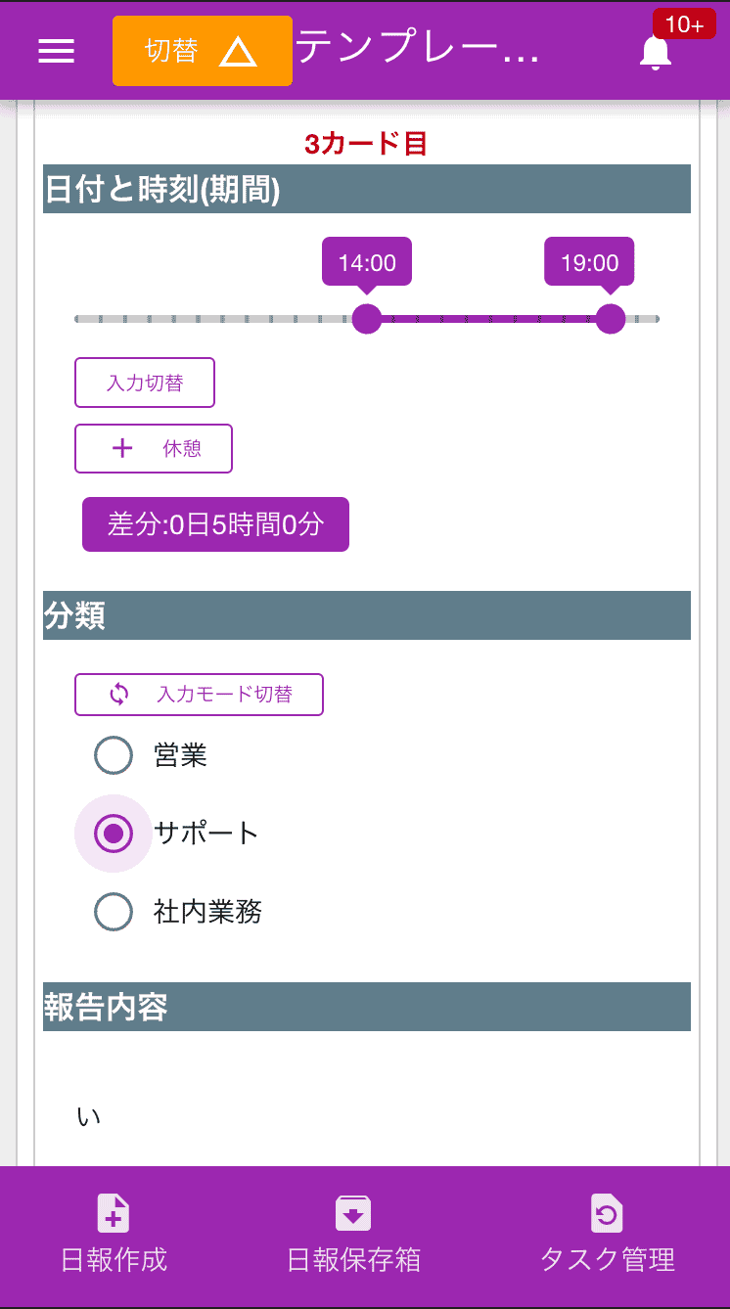Switch to the 日報保存箱 tab
Image resolution: width=730 pixels, height=1309 pixels.
tap(353, 1235)
